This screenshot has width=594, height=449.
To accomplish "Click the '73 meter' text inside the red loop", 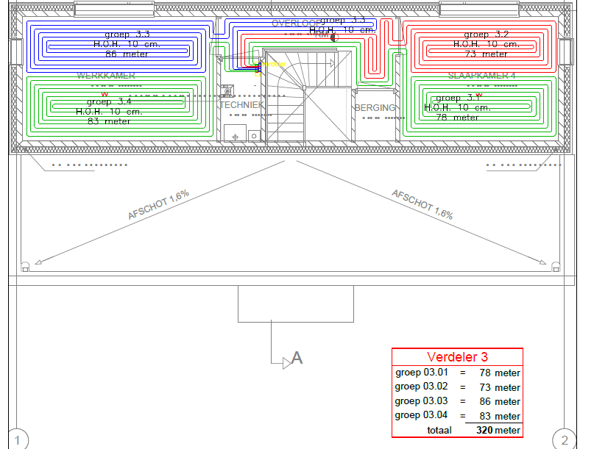I will pos(486,54).
